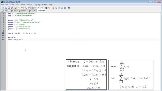162x91 pixels.
Task: Click the blue Help question mark icon
Action: click(69, 8)
